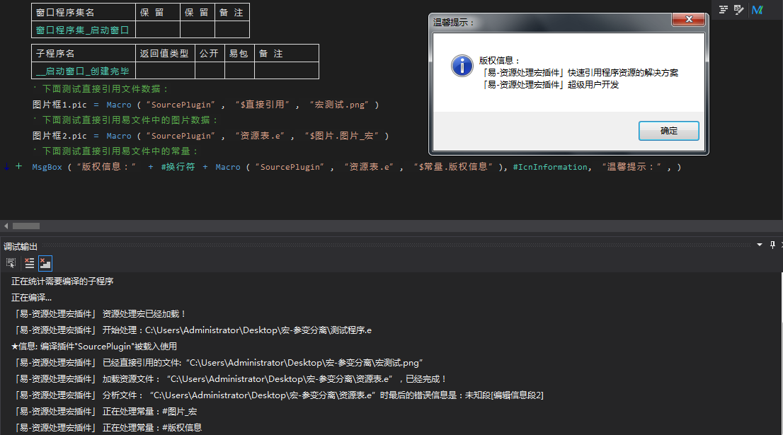
Task: Click the code formatting lines icon
Action: pos(723,9)
